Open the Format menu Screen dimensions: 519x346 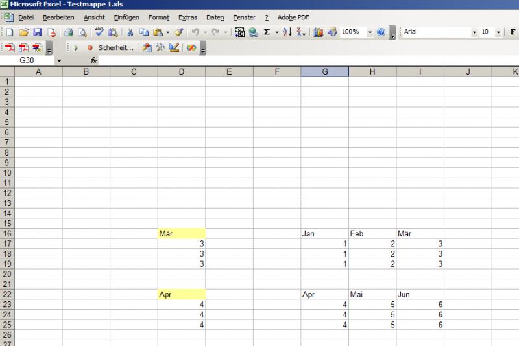pos(159,17)
